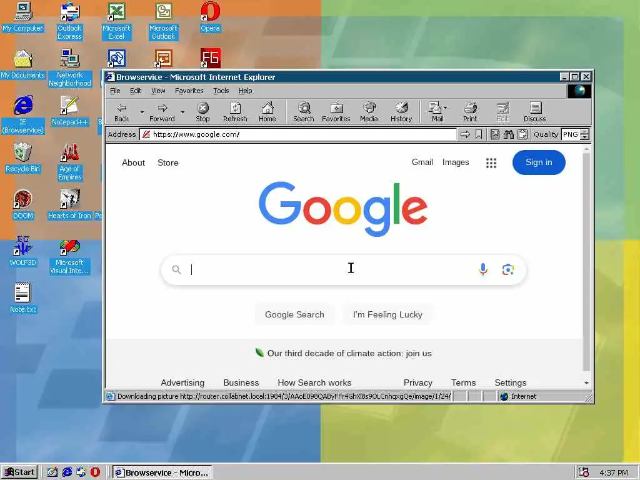The image size is (640, 480).
Task: Select the Outlook Express desktop icon
Action: 69,21
